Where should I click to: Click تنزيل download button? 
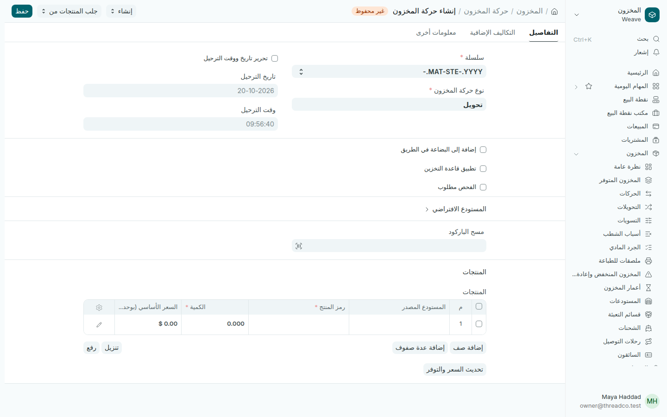[x=112, y=348]
